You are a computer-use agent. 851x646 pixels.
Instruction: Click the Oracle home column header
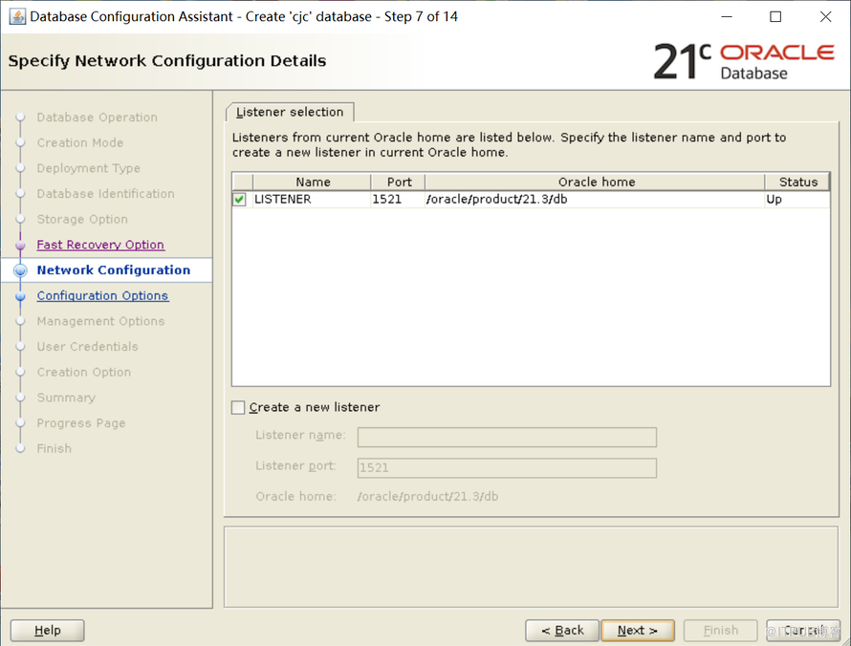(x=596, y=183)
